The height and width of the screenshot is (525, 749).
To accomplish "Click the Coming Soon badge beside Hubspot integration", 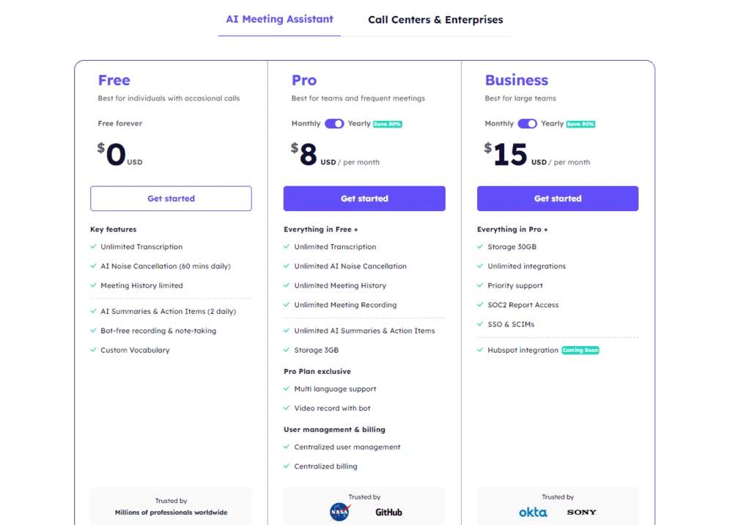I will click(580, 350).
